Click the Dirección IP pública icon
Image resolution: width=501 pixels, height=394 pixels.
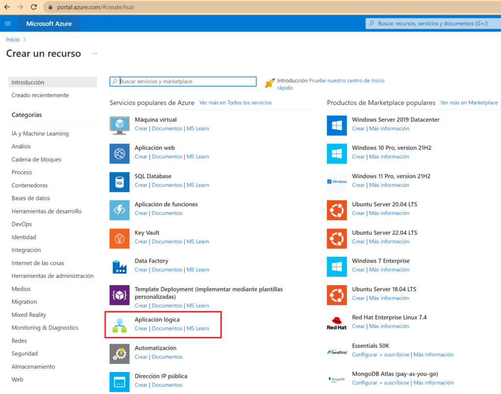pyautogui.click(x=119, y=382)
